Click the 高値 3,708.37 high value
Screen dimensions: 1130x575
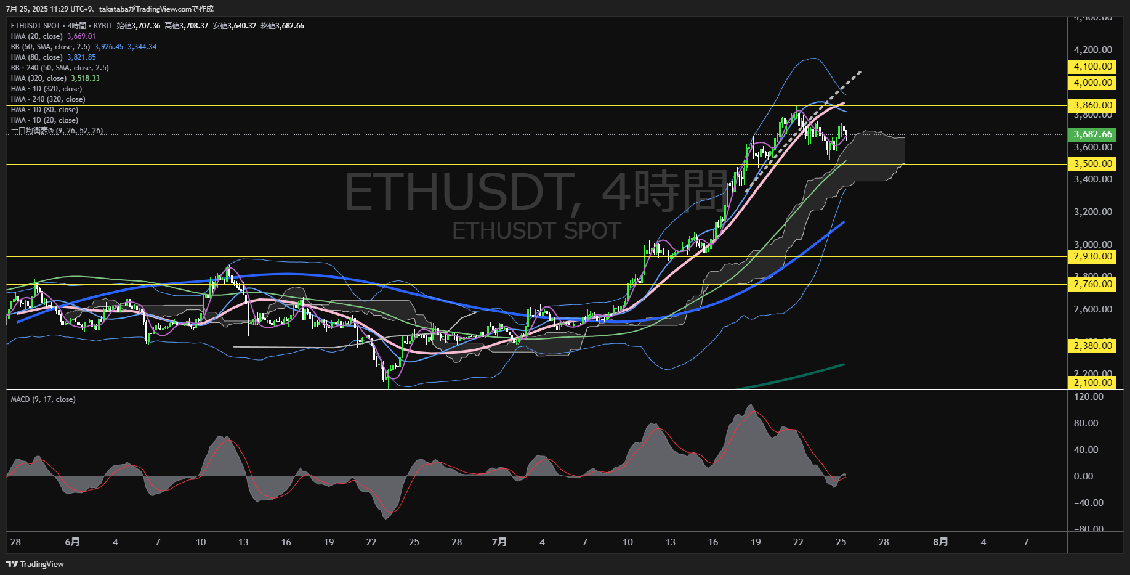point(187,26)
